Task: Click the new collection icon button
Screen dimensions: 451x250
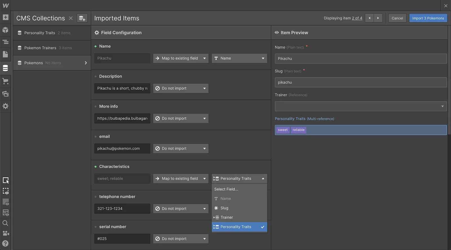Action: [82, 18]
